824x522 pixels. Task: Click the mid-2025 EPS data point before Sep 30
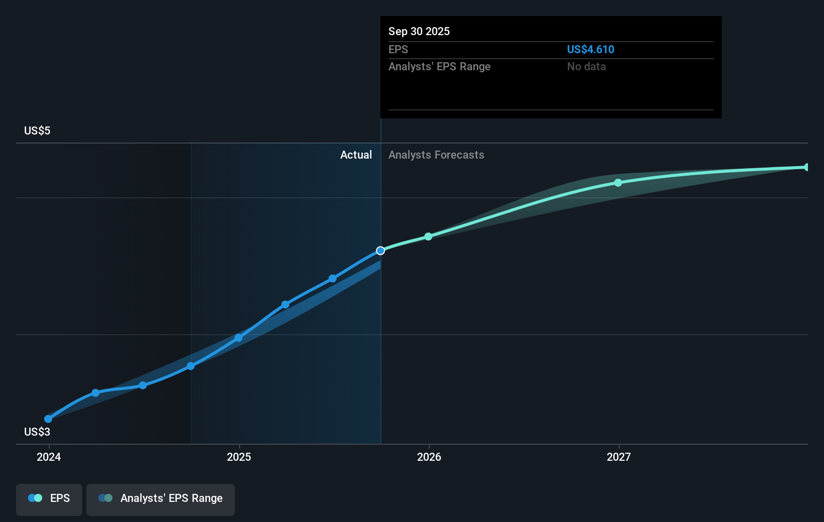[333, 278]
